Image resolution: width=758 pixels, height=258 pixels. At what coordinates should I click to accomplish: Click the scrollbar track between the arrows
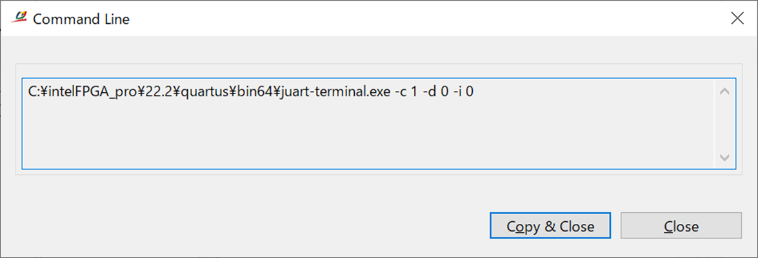click(x=724, y=124)
